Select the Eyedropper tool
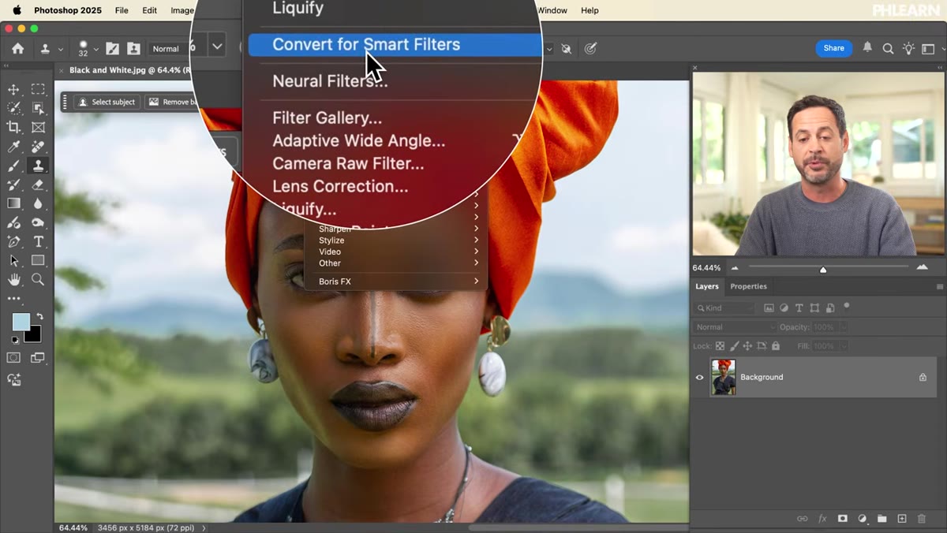The width and height of the screenshot is (947, 533). click(13, 147)
